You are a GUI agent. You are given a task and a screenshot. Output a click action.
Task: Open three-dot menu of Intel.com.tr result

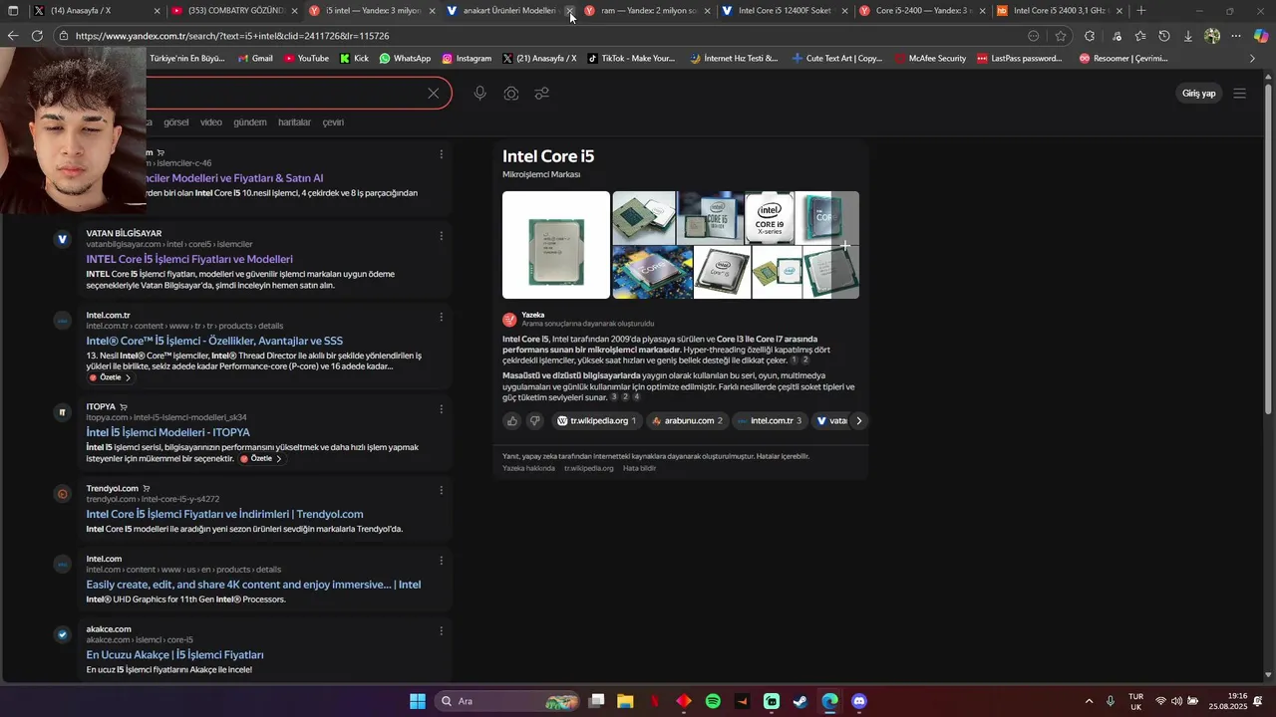(x=441, y=317)
